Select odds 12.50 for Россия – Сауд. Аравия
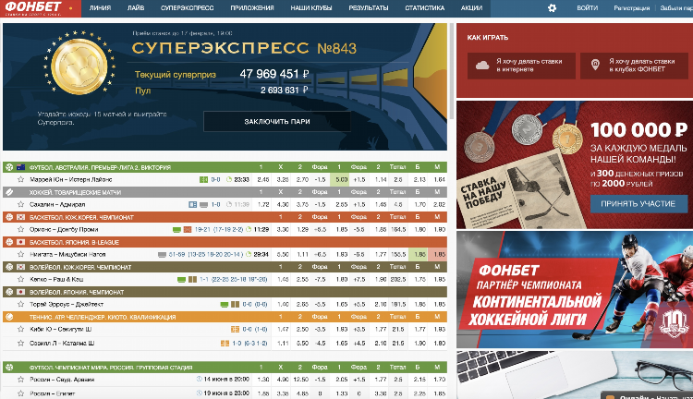This screenshot has height=399, width=693. tap(300, 379)
